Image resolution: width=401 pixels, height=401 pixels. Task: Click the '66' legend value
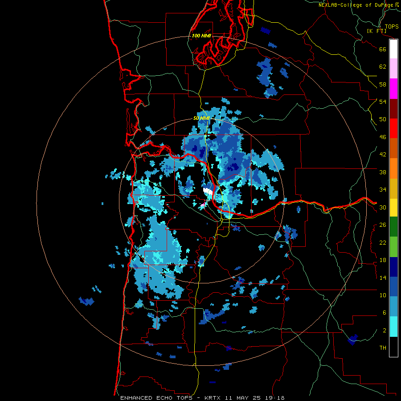tap(383, 49)
